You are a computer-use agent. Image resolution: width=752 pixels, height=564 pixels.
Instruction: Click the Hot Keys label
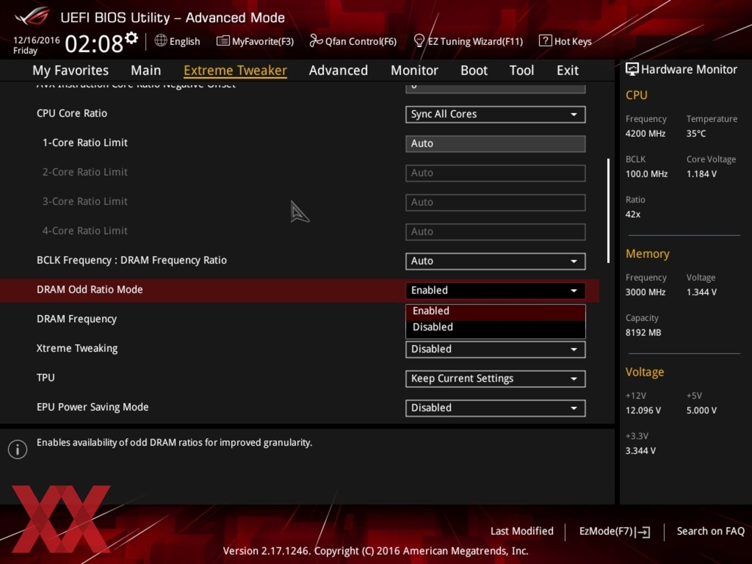pos(573,41)
